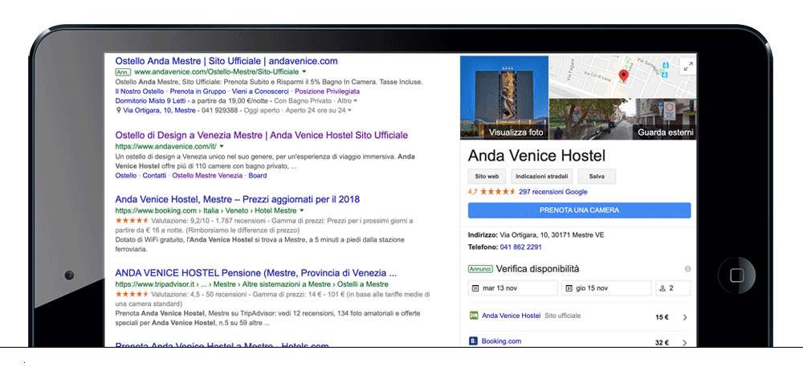This screenshot has width=803, height=379.
Task: Call the phone number 041 862 2291
Action: (521, 247)
